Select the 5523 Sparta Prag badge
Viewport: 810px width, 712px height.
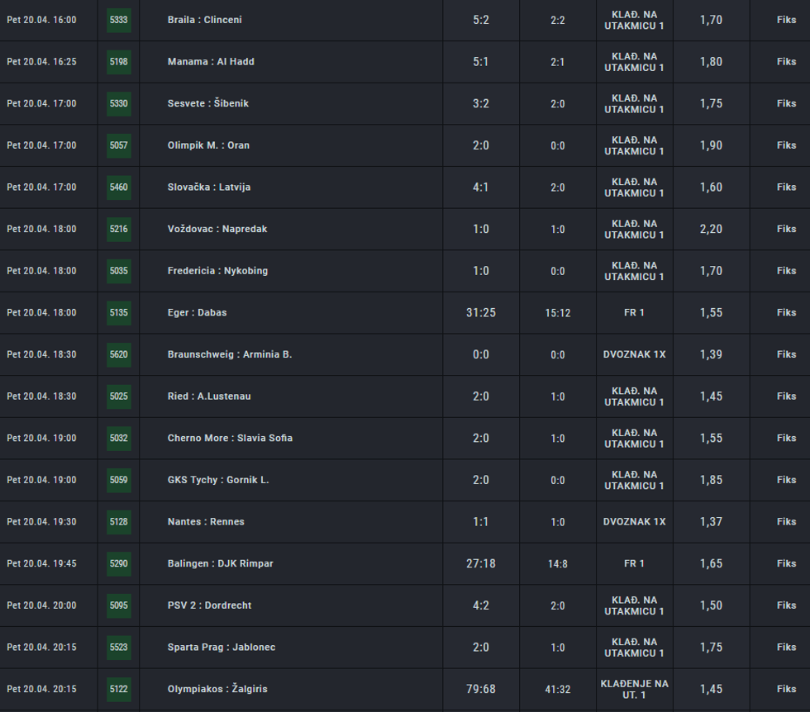click(119, 647)
